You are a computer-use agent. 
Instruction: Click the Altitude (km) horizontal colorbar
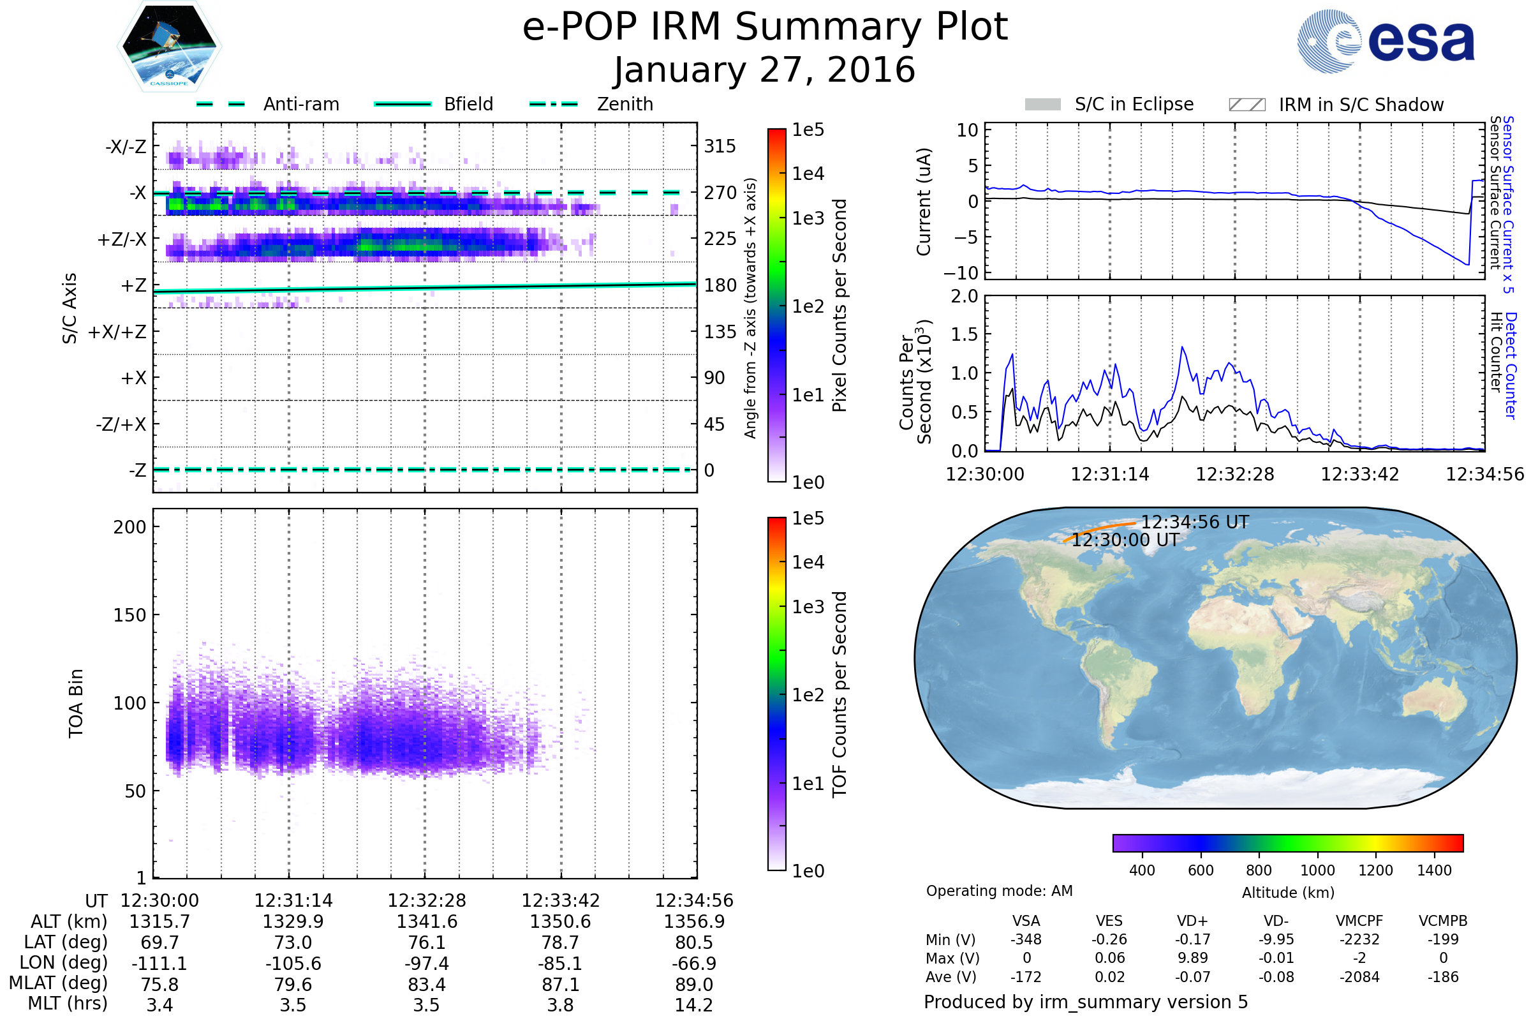1287,842
